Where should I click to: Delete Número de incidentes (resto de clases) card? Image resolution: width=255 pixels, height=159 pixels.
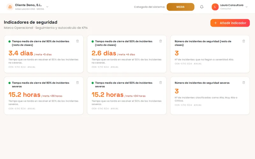pyautogui.click(x=244, y=41)
